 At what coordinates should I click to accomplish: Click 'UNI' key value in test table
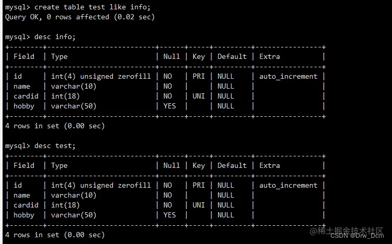[x=198, y=205]
